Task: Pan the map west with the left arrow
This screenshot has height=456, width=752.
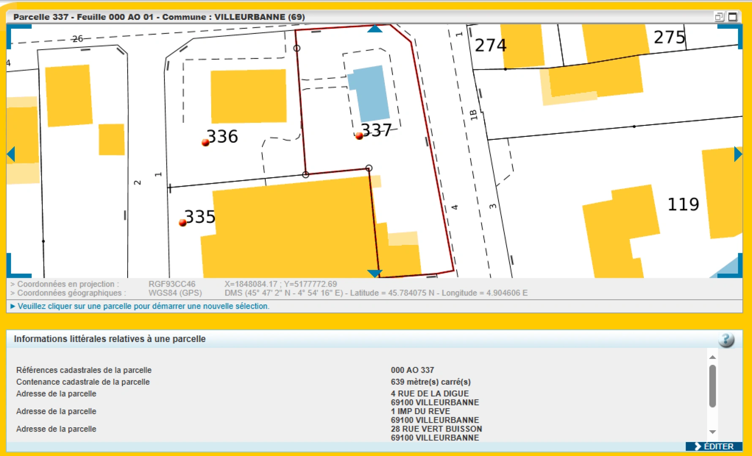Action: coord(11,154)
